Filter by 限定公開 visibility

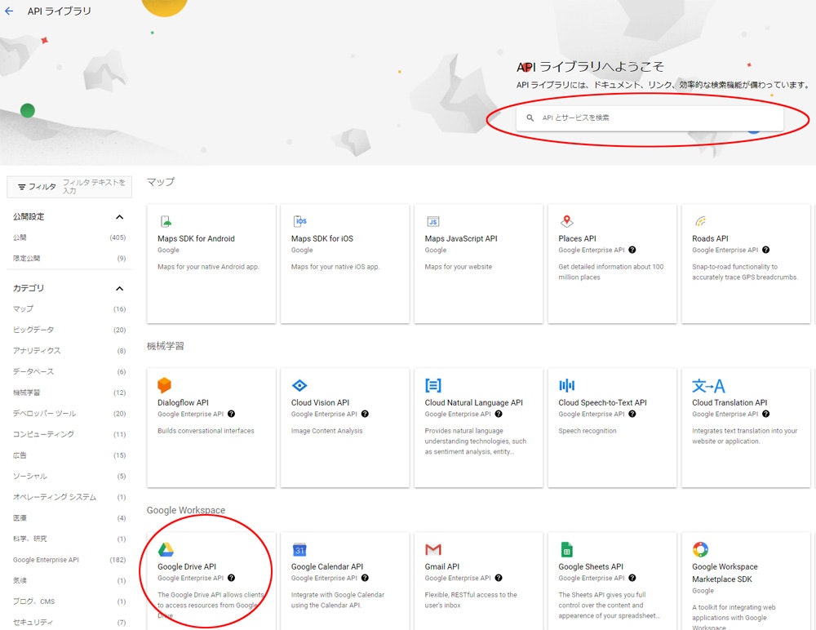coord(69,258)
